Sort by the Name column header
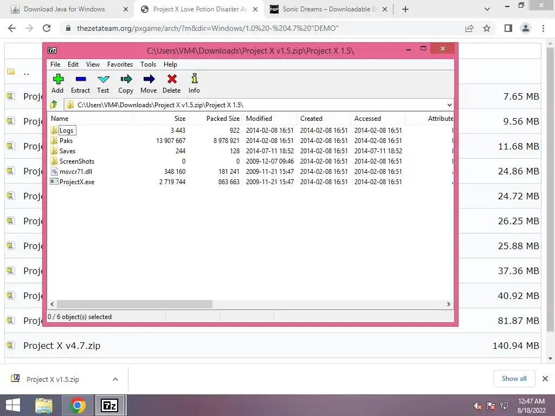 (x=91, y=119)
